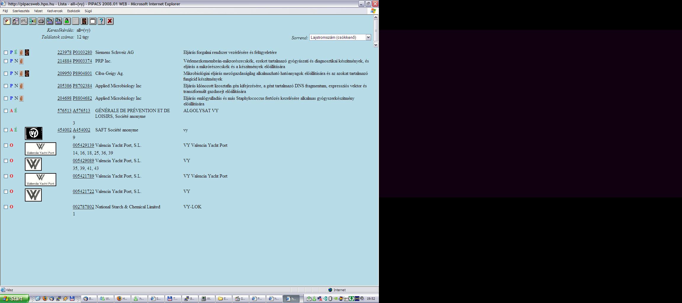Open the Szerkesztés menu
This screenshot has height=303, width=682.
[21, 11]
